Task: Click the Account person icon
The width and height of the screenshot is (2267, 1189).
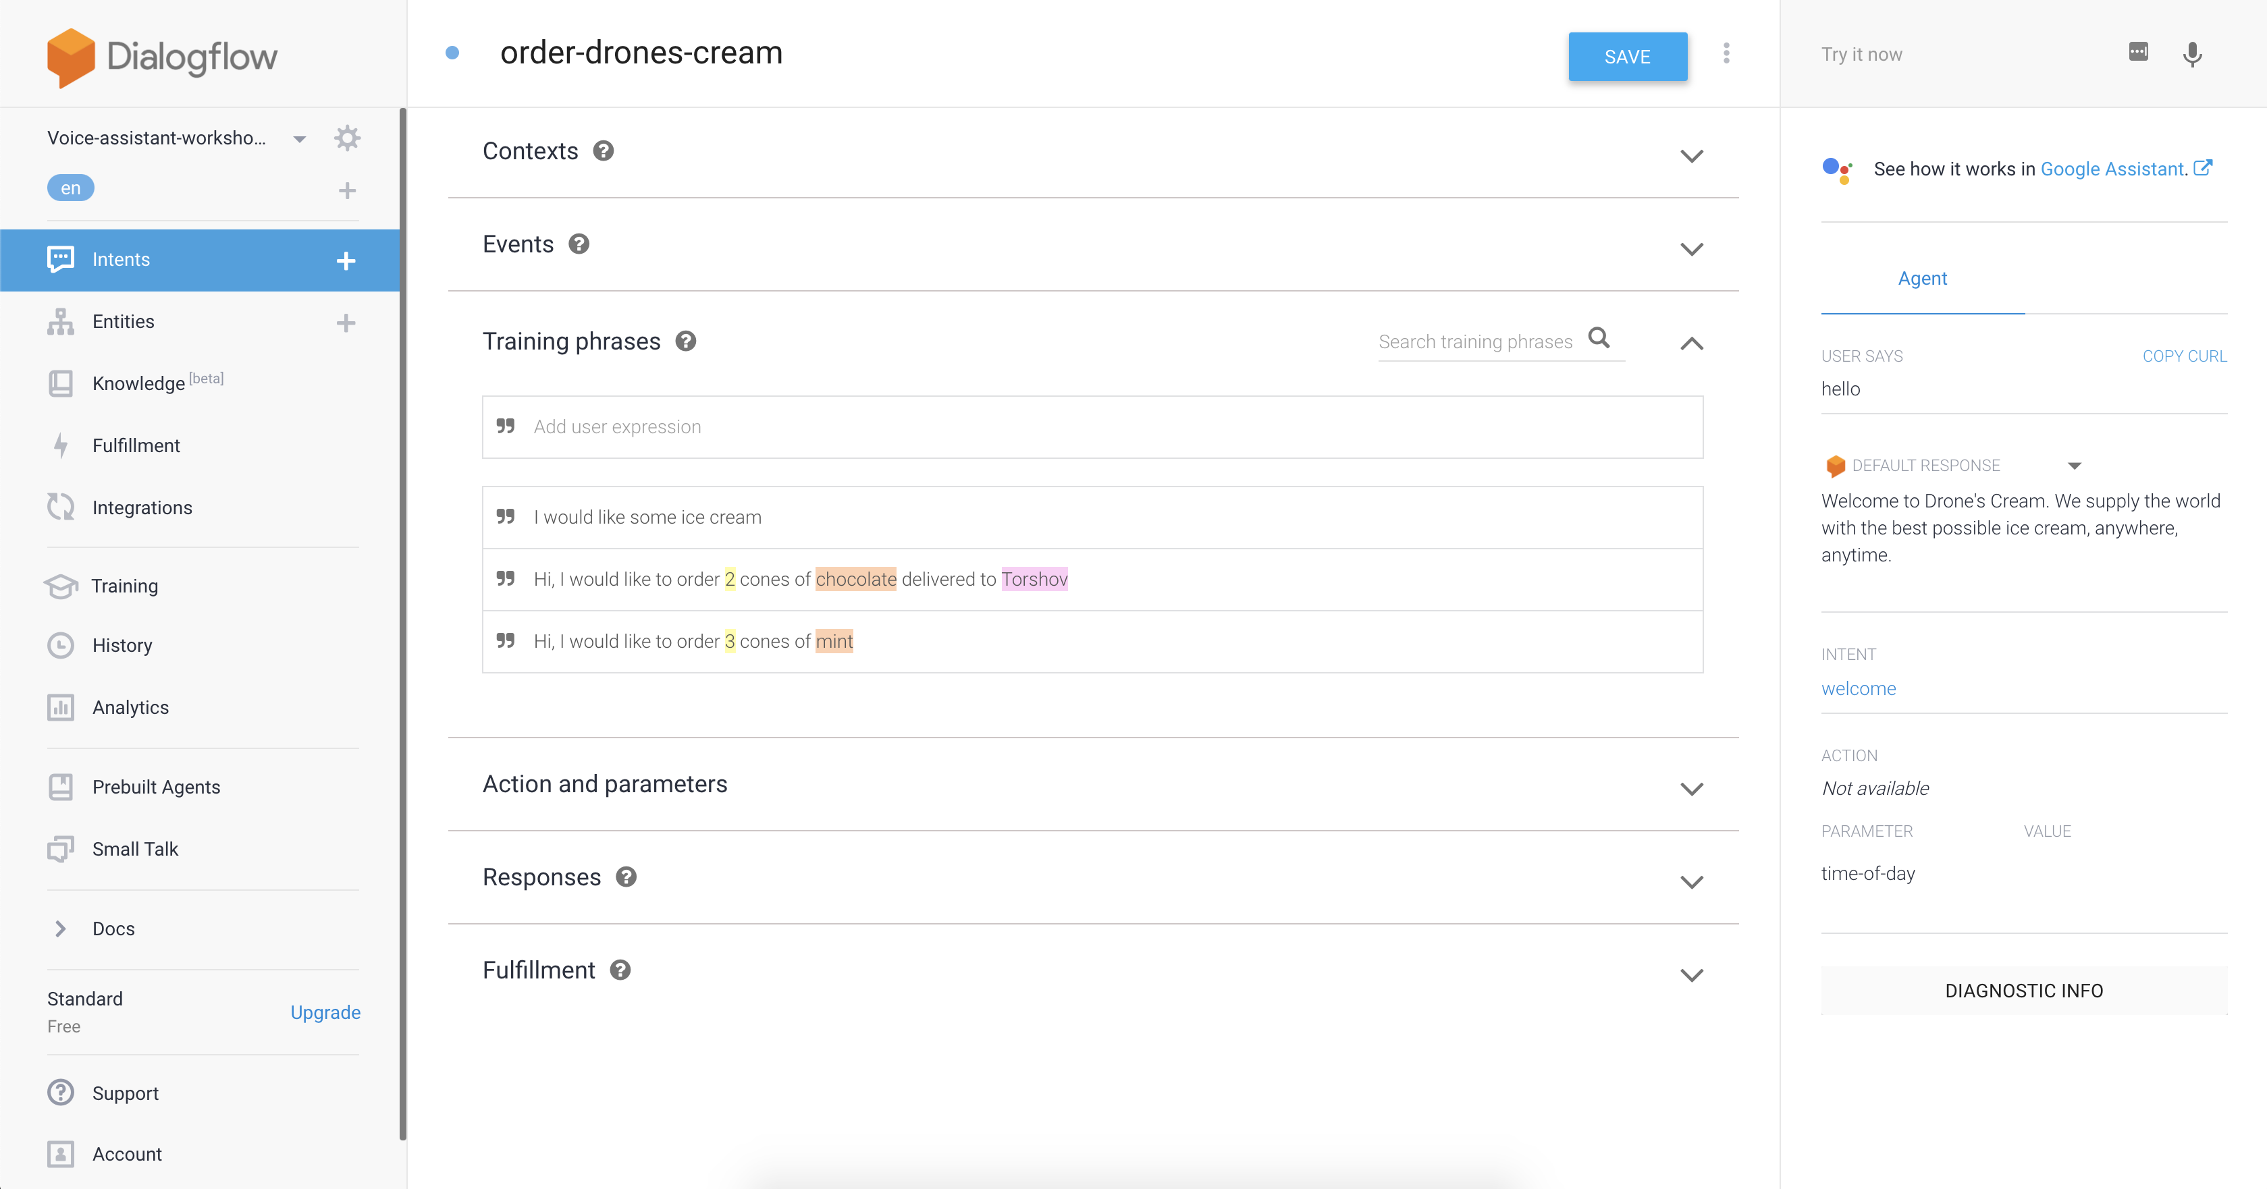Action: (61, 1154)
